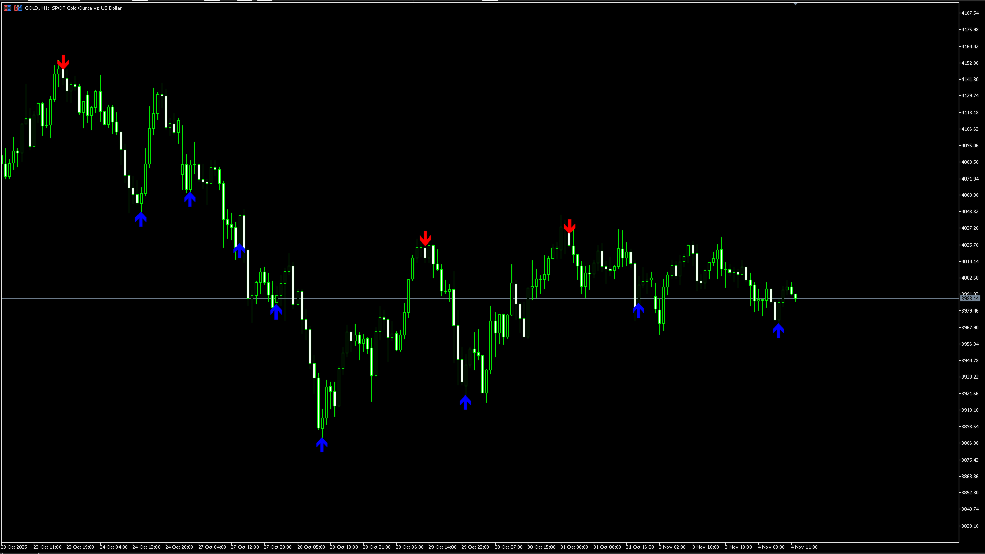Click the red sell arrow near 4152.86
Image resolution: width=985 pixels, height=554 pixels.
coord(63,62)
